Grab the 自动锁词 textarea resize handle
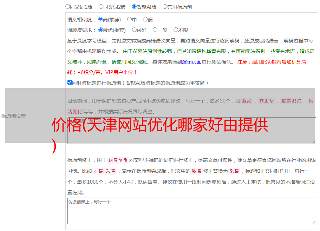The height and width of the screenshot is (231, 320). (x=314, y=141)
